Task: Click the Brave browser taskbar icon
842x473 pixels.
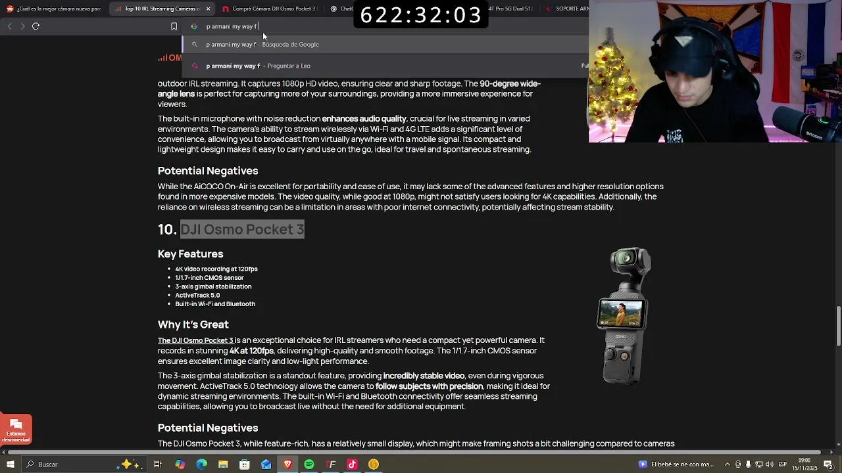Action: pyautogui.click(x=287, y=464)
